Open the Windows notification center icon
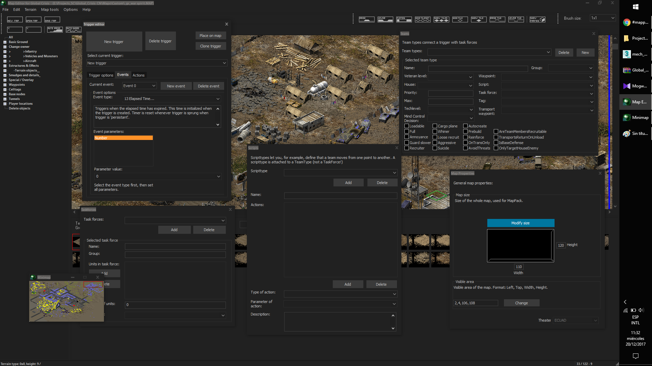The image size is (652, 366). point(636,356)
